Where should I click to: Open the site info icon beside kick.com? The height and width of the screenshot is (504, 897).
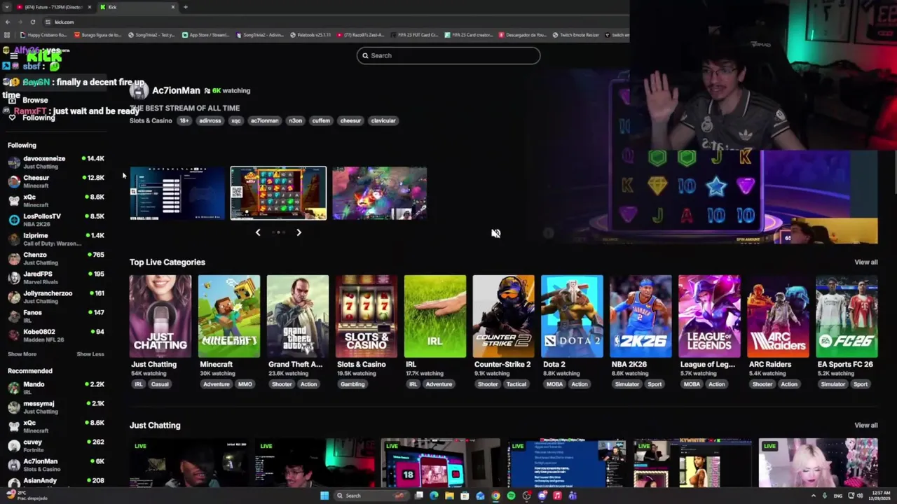pos(47,22)
